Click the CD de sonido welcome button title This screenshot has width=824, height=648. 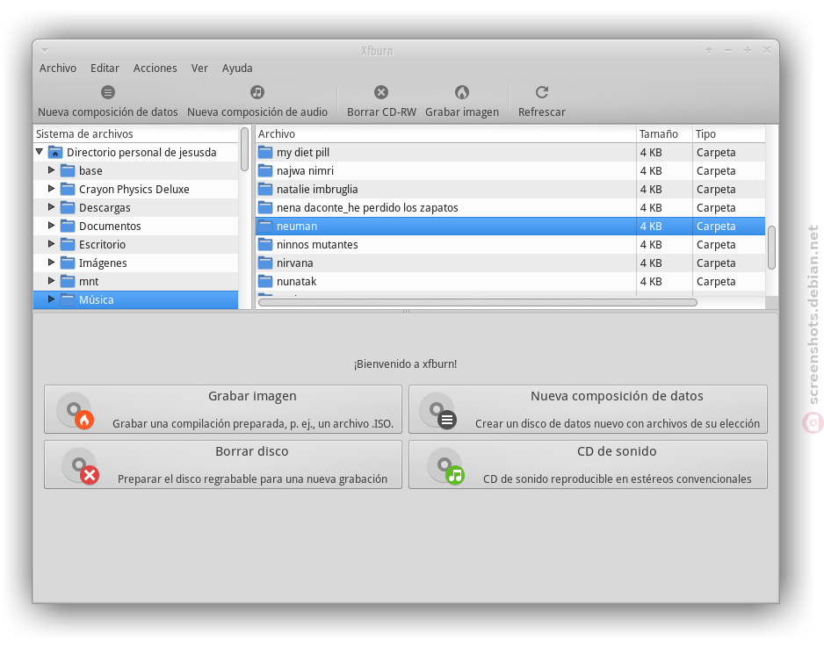(x=617, y=451)
